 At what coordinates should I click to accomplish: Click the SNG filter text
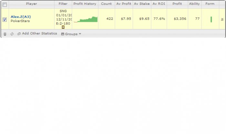coord(63,11)
